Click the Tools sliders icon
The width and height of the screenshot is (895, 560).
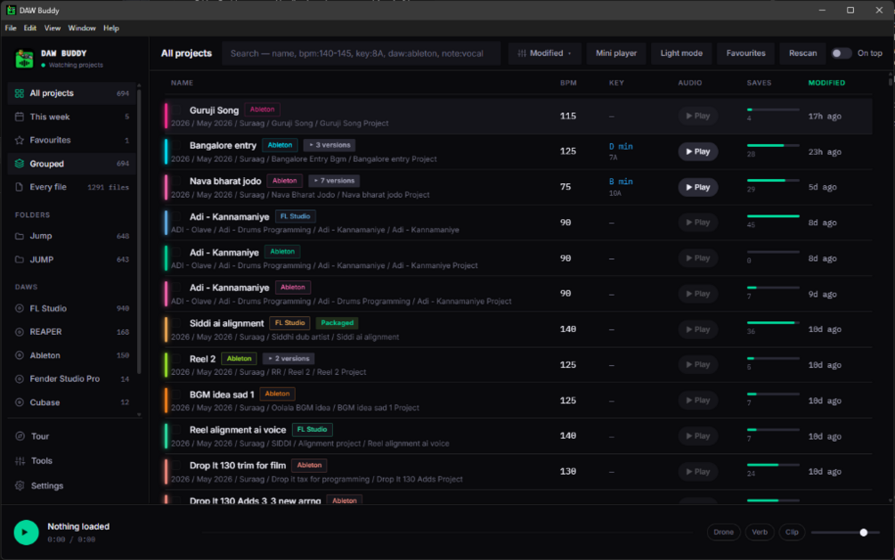[20, 460]
